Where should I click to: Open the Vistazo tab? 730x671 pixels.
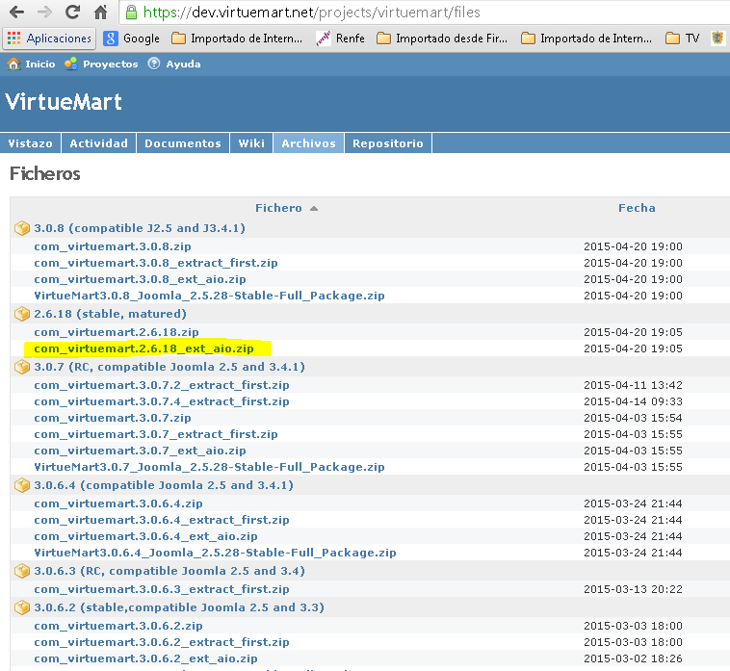[x=30, y=143]
